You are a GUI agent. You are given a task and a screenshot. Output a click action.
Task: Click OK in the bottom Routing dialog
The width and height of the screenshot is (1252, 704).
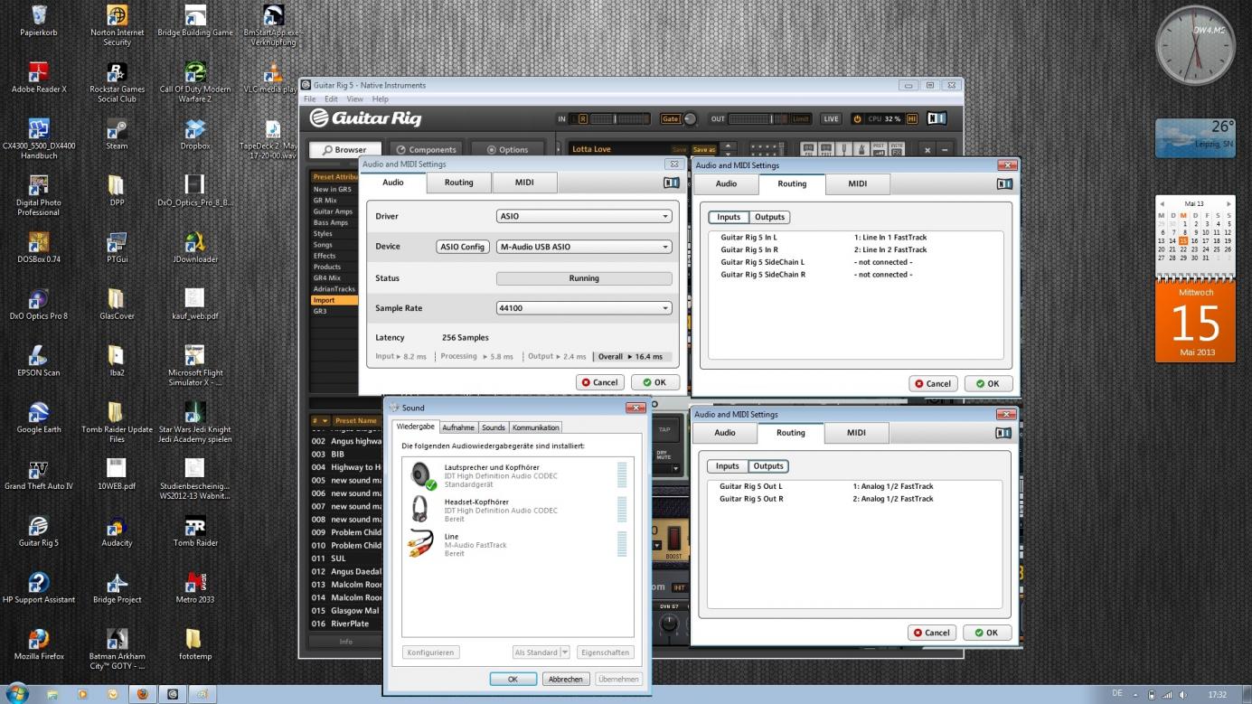coord(987,633)
